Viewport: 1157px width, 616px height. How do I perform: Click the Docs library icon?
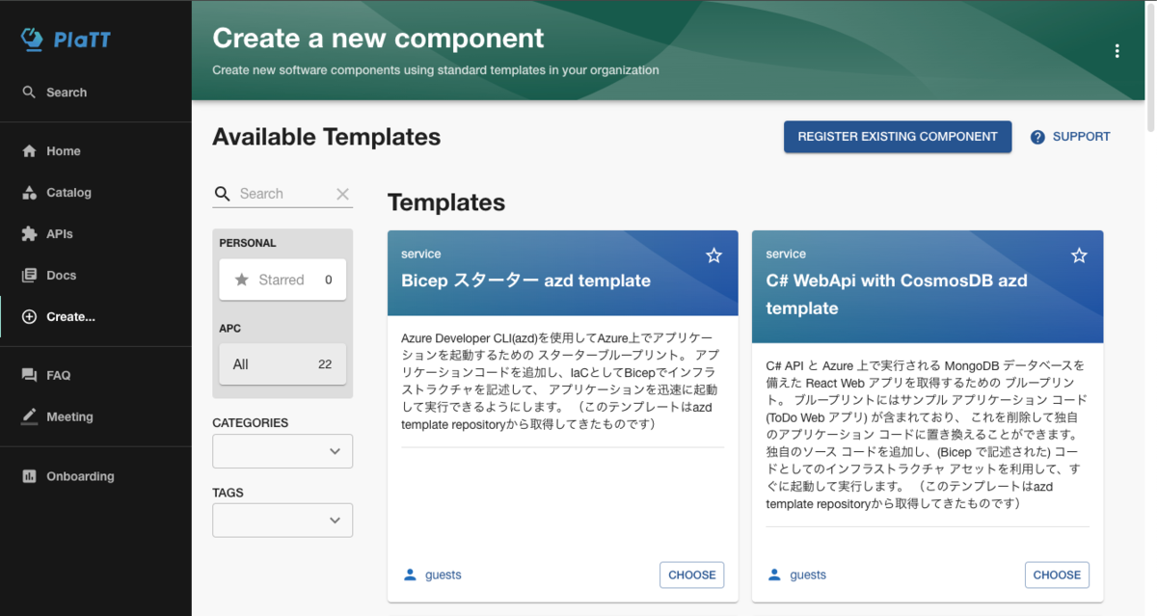[29, 276]
